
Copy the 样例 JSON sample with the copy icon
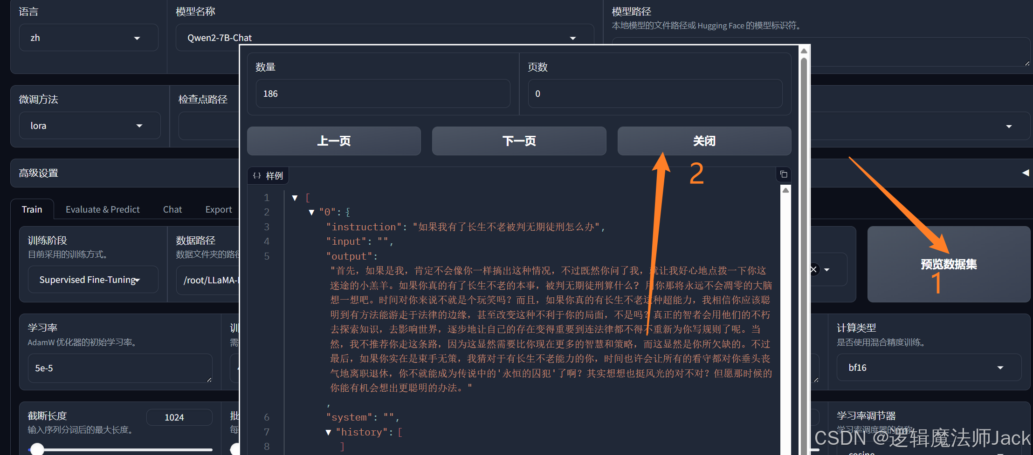point(784,174)
